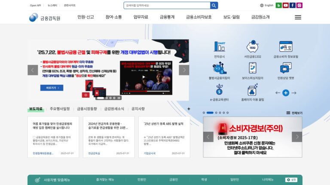
Task: Open the 민원상담 챗봇 icon
Action: click(x=286, y=68)
